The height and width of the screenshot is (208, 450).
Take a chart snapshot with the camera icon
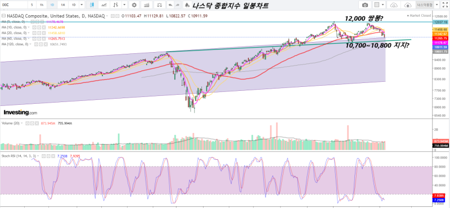pyautogui.click(x=365, y=5)
